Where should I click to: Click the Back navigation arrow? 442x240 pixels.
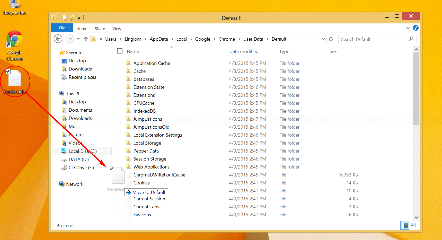(58, 39)
